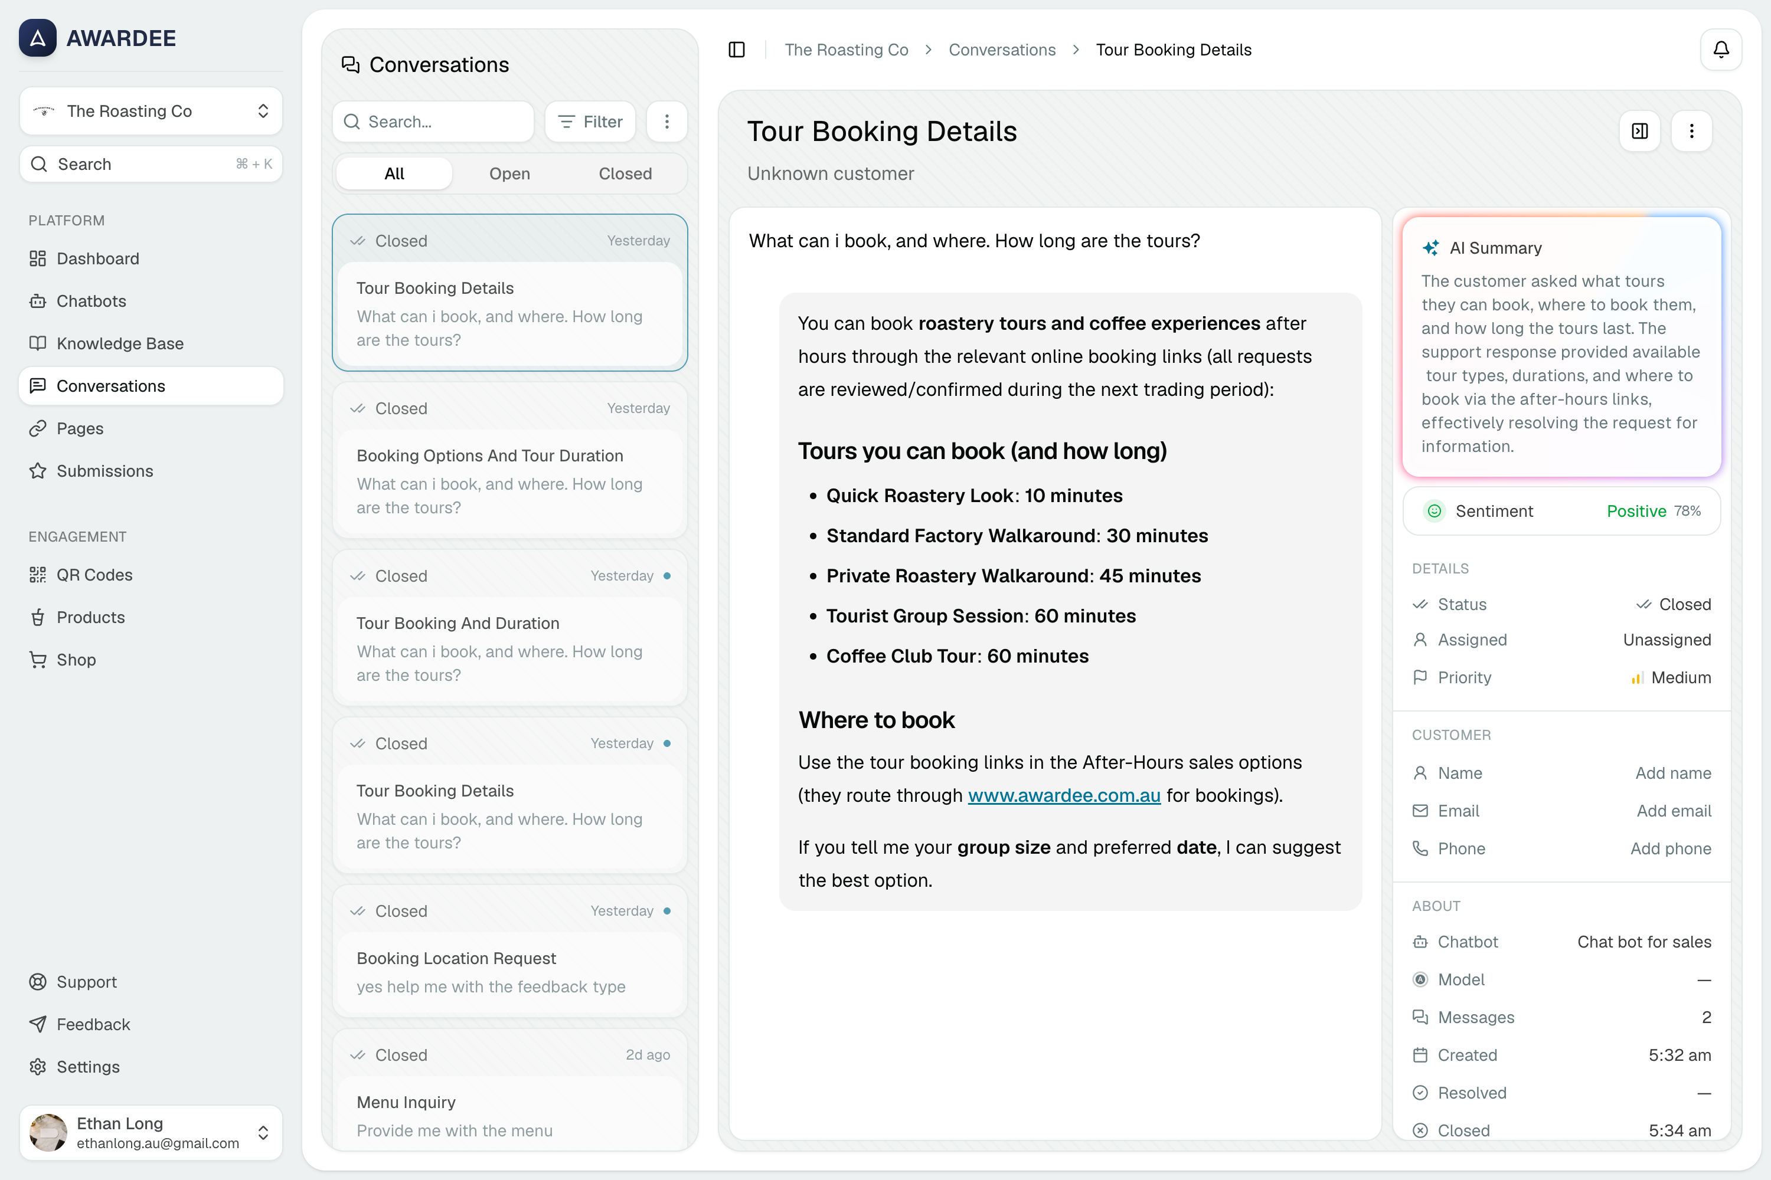Open the Assigned Unassigned selector
Screen dimensions: 1771x1180
point(1667,640)
